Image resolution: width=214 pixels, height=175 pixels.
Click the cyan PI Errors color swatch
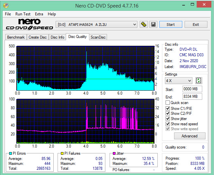[10, 153]
